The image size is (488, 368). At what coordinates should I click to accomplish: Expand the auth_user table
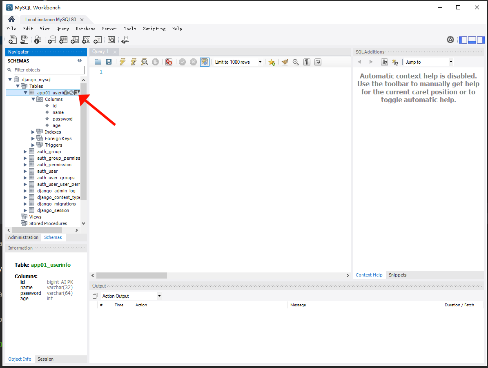25,171
